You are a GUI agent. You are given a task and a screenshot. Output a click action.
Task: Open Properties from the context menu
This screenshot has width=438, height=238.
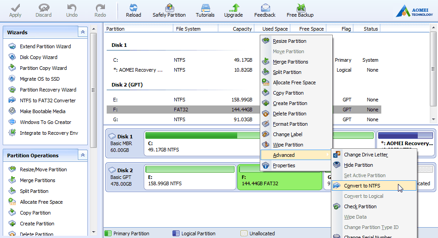pyautogui.click(x=296, y=165)
